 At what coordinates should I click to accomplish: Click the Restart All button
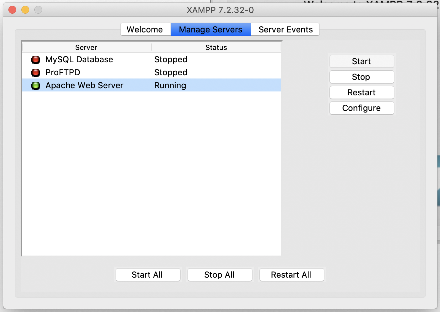click(x=292, y=275)
